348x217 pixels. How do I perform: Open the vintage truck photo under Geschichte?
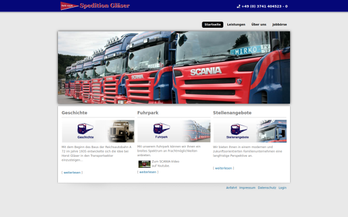[x=121, y=131]
